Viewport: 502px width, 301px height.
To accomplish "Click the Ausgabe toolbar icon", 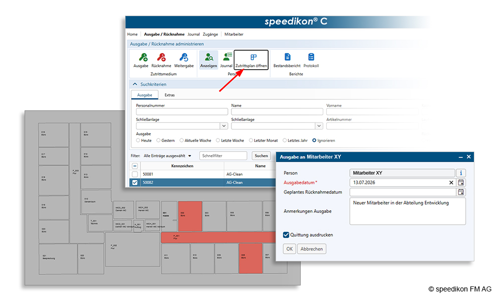I will point(141,60).
